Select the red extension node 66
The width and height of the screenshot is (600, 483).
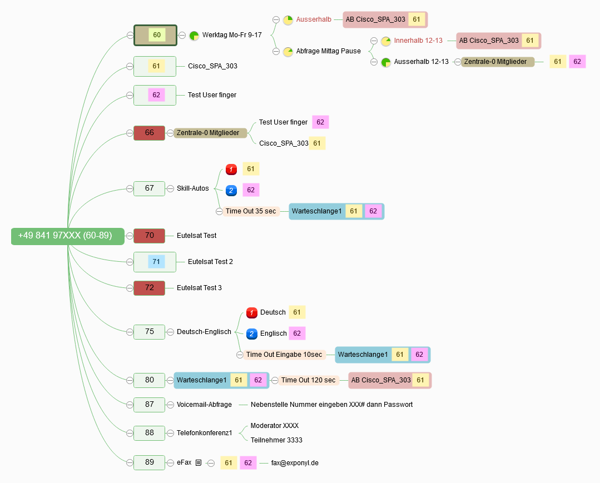149,133
